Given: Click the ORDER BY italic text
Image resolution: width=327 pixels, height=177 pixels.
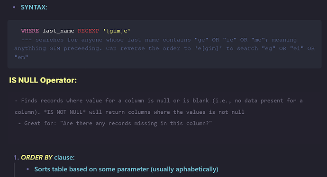Looking at the screenshot, I should coord(36,158).
